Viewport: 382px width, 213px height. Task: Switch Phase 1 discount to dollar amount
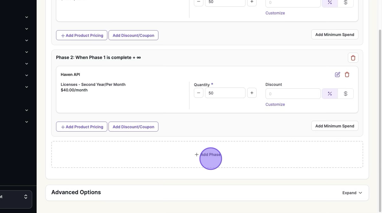345,3
